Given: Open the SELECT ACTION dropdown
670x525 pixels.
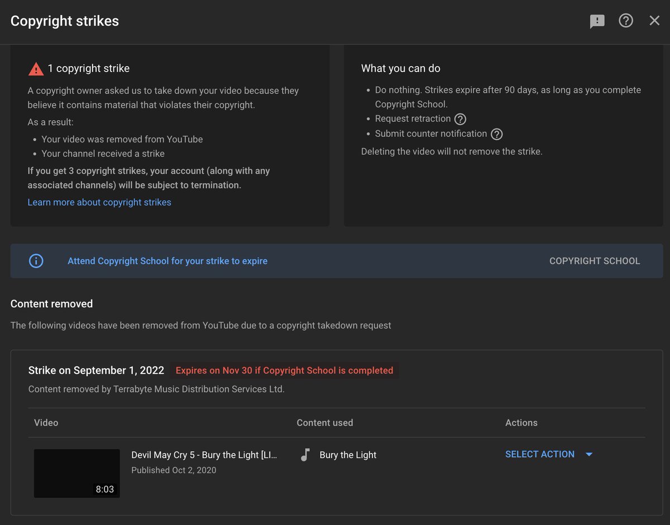Looking at the screenshot, I should click(x=539, y=455).
